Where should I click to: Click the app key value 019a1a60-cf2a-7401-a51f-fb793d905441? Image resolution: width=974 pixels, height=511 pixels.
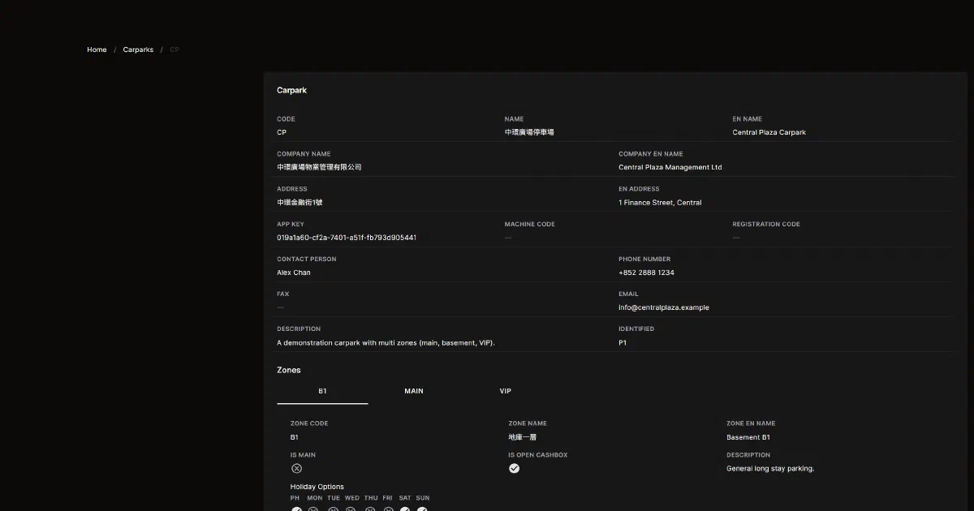pyautogui.click(x=347, y=238)
